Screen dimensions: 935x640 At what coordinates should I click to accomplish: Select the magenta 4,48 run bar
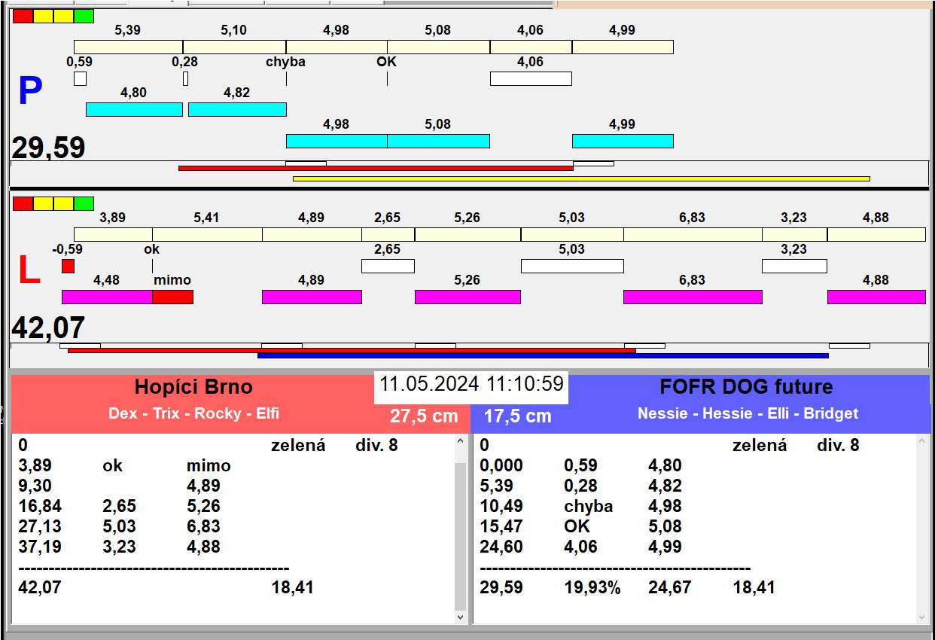[x=107, y=297]
